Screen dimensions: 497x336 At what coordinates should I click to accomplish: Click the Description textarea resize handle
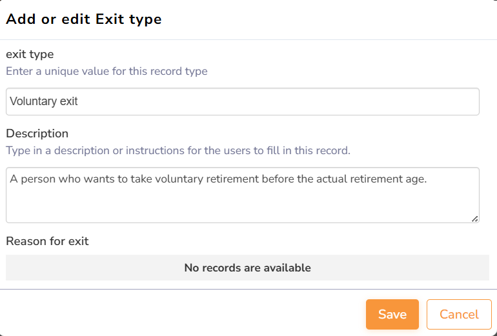(475, 219)
